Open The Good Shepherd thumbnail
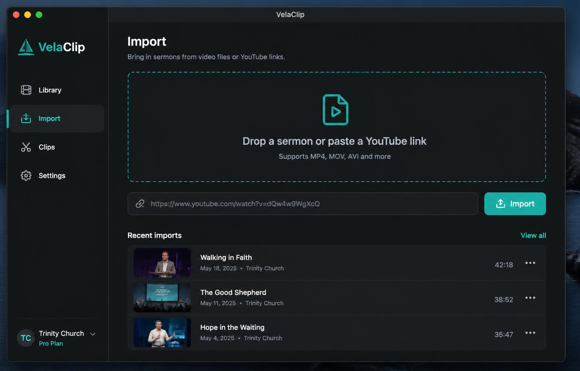Image resolution: width=580 pixels, height=371 pixels. [x=162, y=297]
